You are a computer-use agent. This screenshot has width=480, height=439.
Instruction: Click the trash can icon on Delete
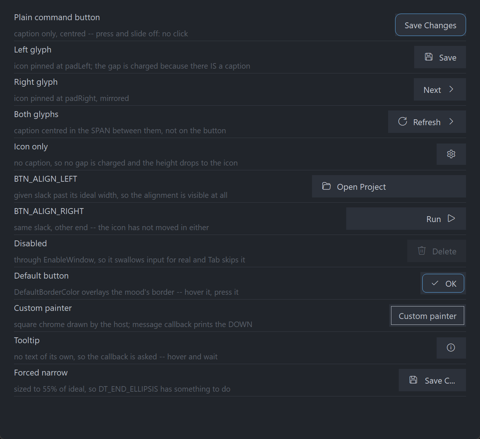click(422, 251)
